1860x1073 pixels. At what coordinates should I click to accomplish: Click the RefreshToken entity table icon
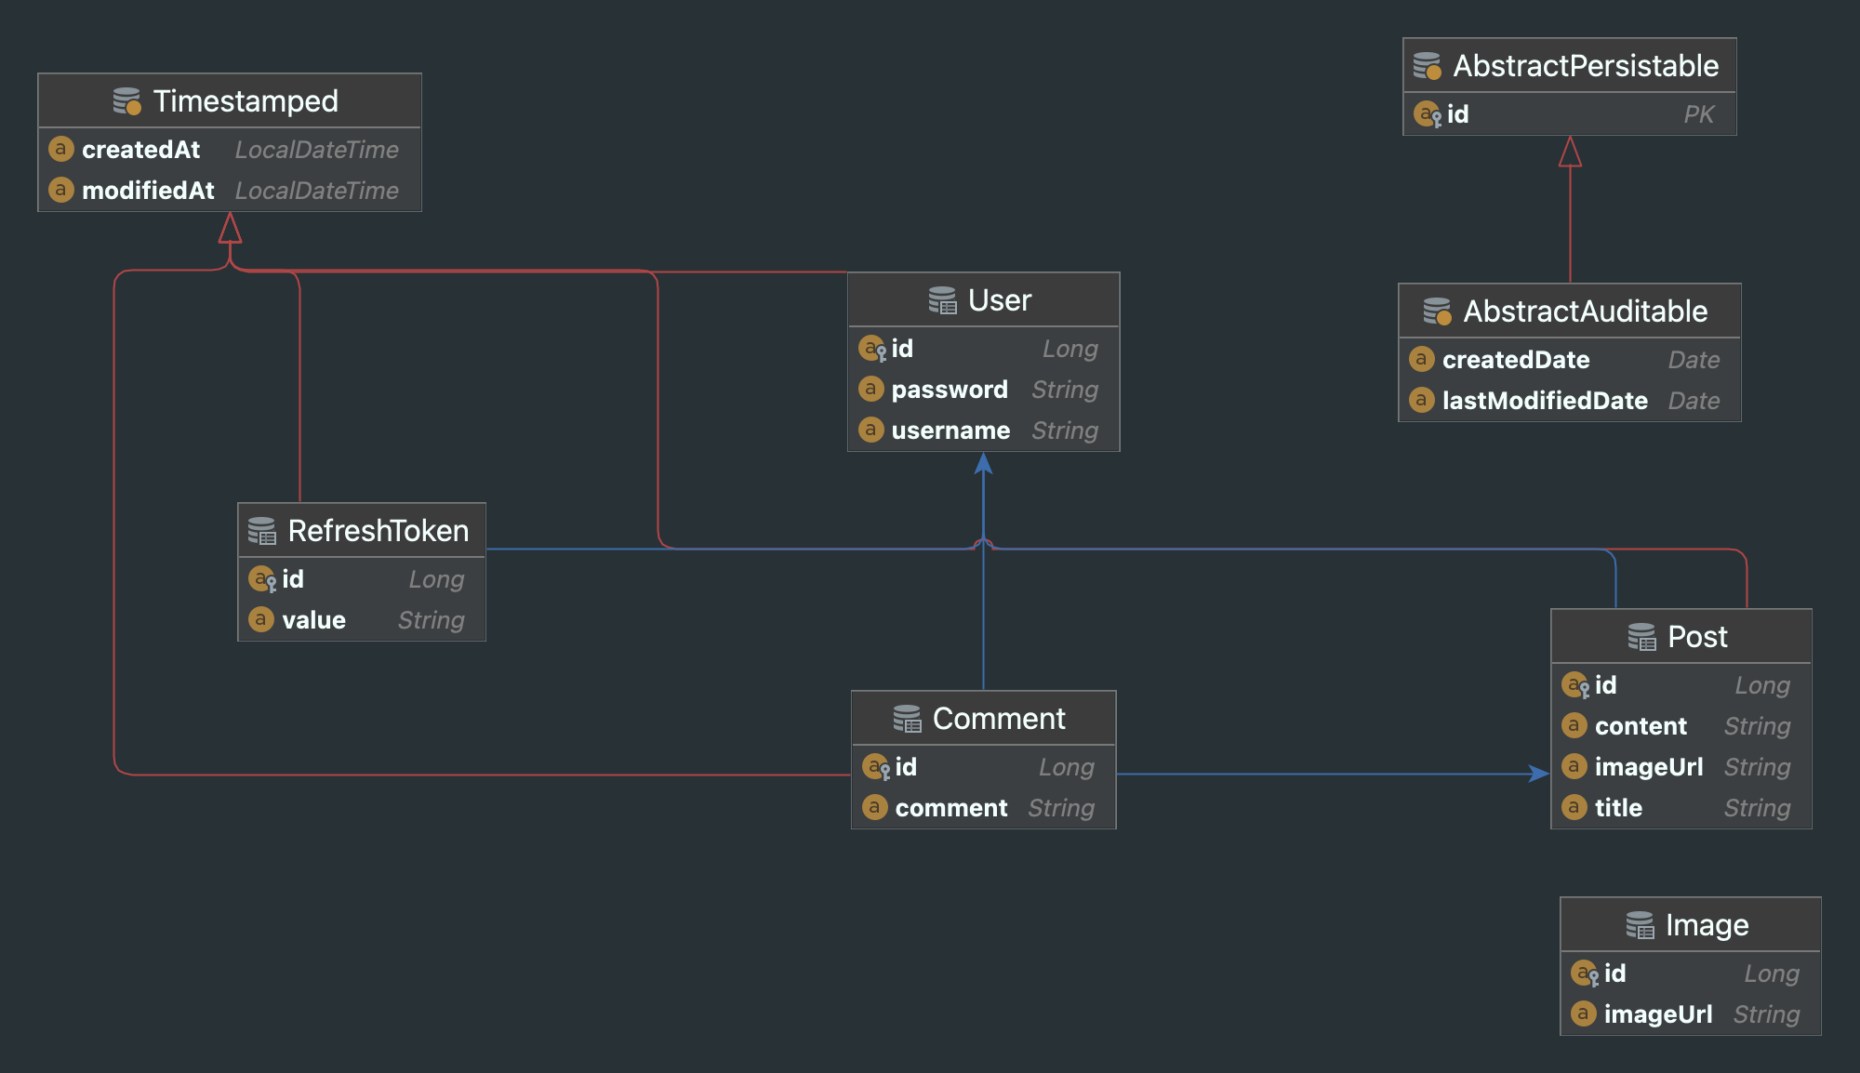pyautogui.click(x=262, y=531)
